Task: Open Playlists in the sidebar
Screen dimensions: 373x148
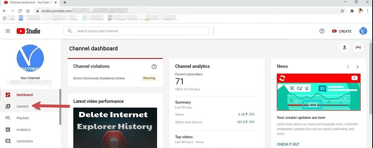Action: 30,118
